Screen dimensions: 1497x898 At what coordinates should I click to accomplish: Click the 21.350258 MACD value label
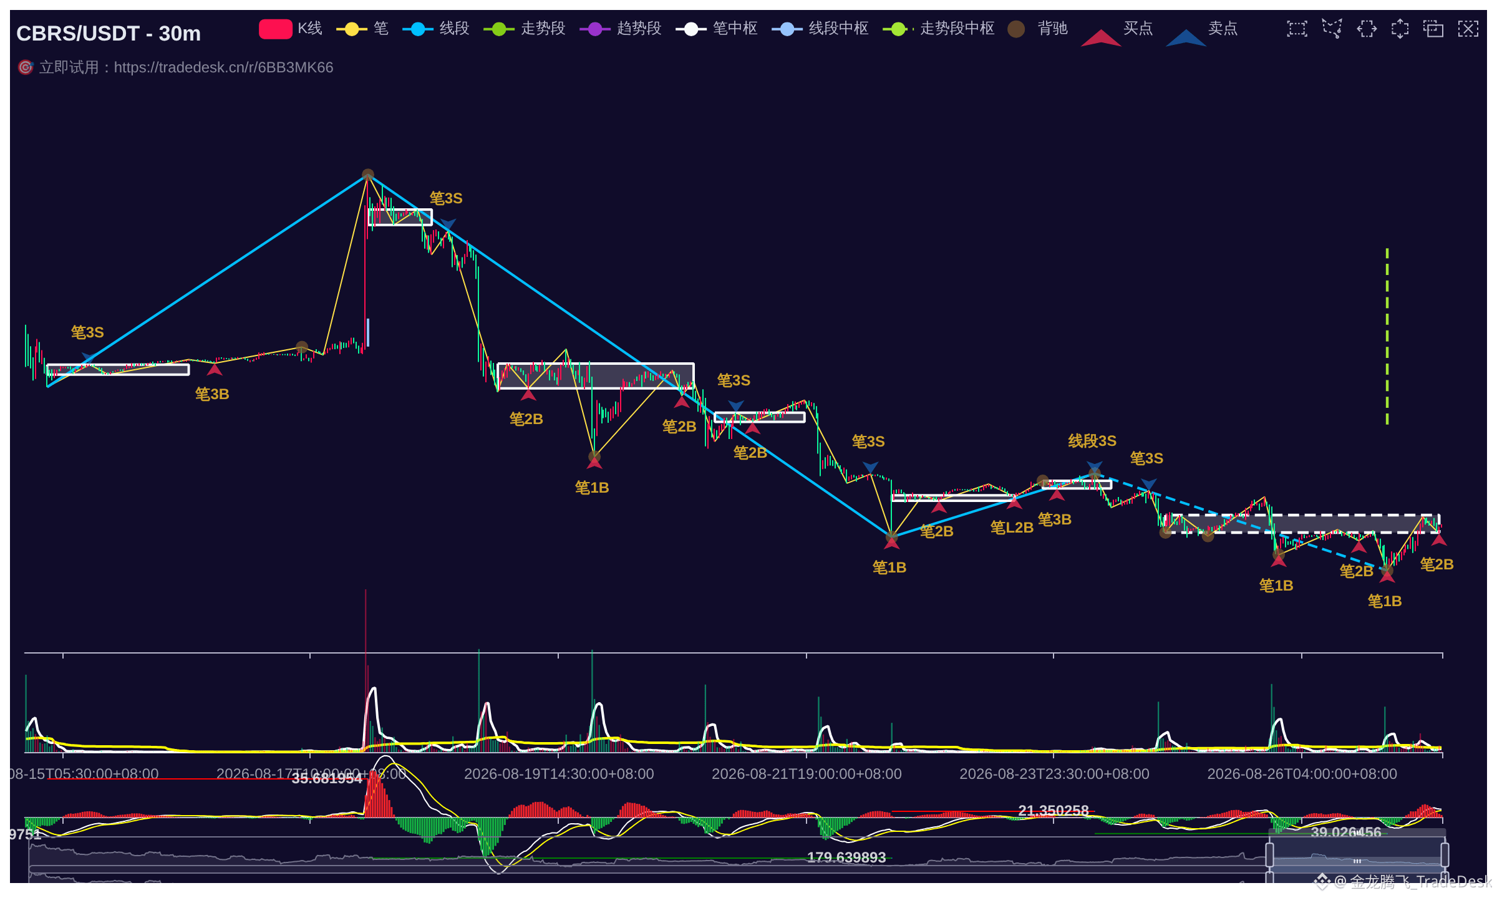[1054, 811]
